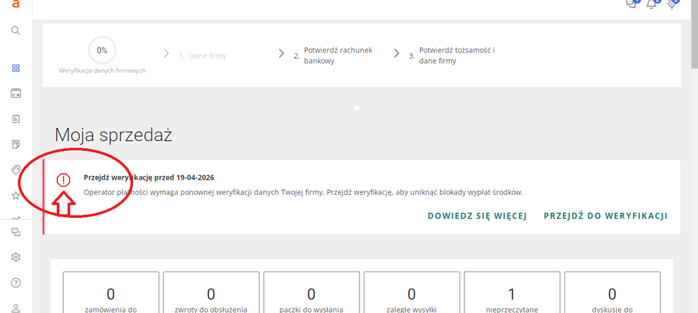698x313 pixels.
Task: Click the help question mark icon
Action: coord(15,282)
